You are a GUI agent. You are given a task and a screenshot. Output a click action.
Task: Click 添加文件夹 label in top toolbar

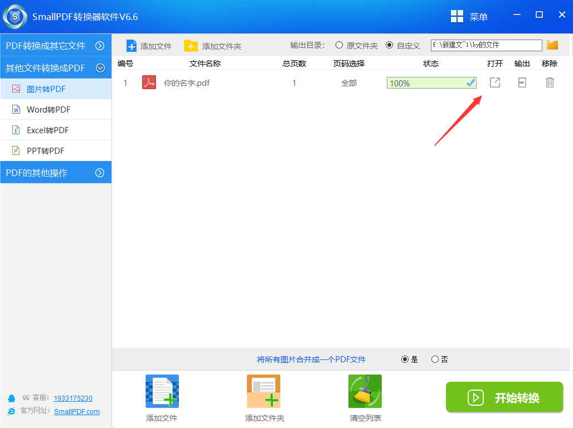pos(222,46)
